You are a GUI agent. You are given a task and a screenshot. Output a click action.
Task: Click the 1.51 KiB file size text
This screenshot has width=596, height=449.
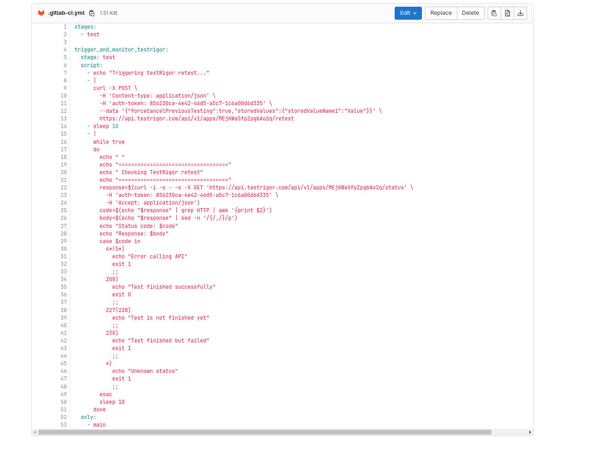[x=108, y=13]
